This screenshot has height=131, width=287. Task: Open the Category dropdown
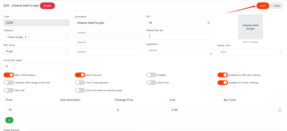click(66, 37)
